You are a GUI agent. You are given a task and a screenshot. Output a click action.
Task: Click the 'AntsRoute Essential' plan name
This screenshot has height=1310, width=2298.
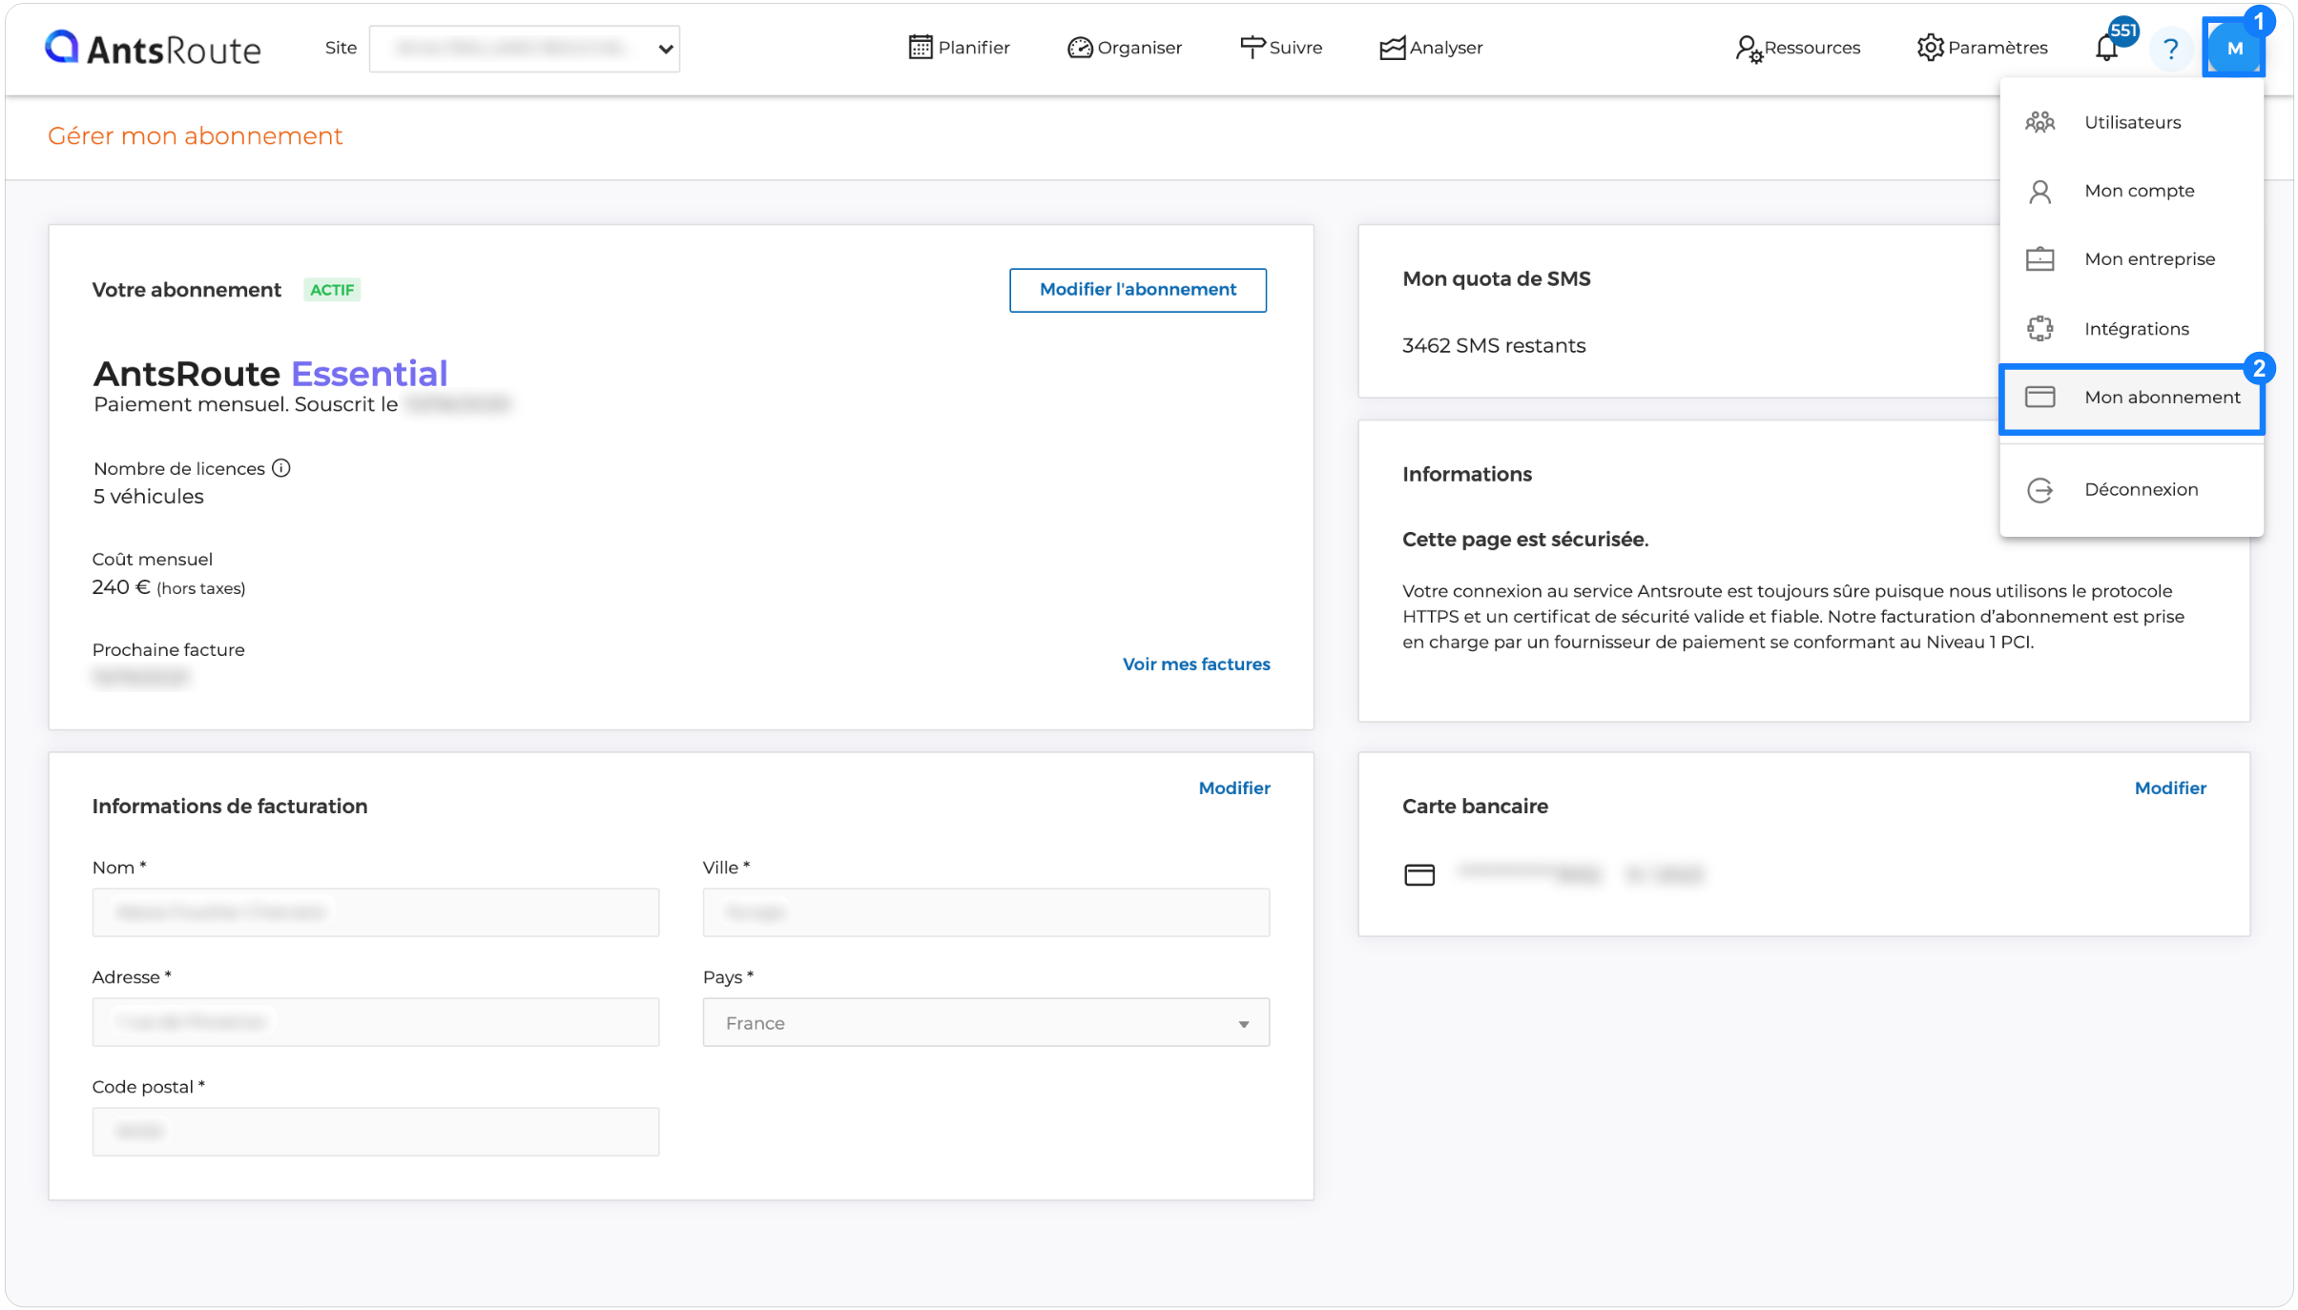[270, 373]
